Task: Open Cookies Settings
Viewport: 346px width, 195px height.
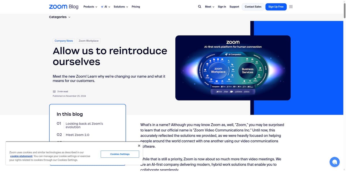Action: (x=120, y=154)
